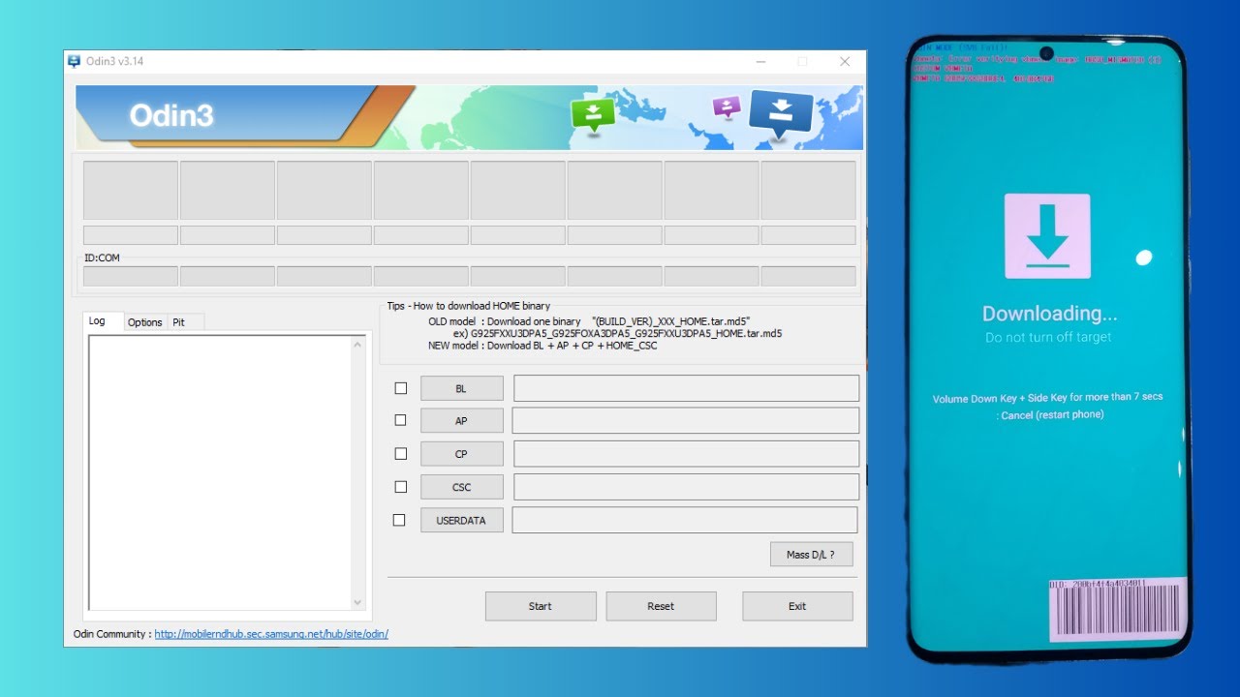
Task: Click "Do not turn off target" on phone
Action: 1048,338
